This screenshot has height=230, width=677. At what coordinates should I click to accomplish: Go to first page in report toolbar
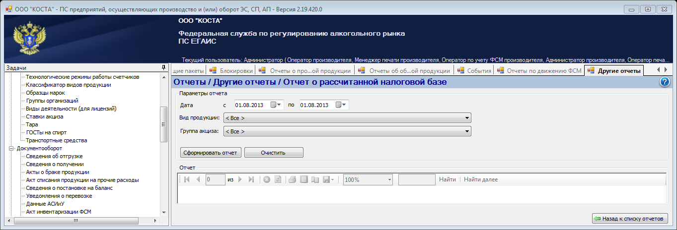187,179
